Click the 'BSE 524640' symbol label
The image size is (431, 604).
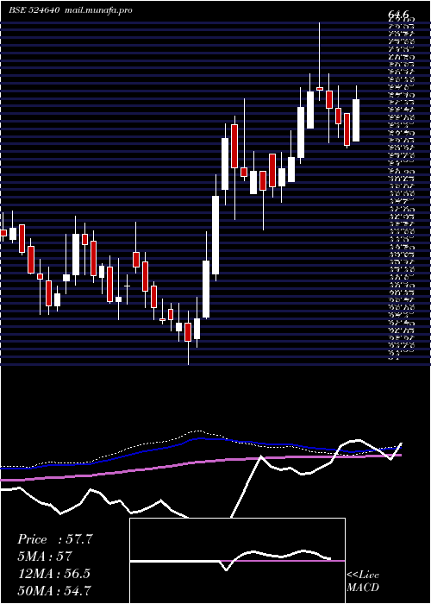34,10
